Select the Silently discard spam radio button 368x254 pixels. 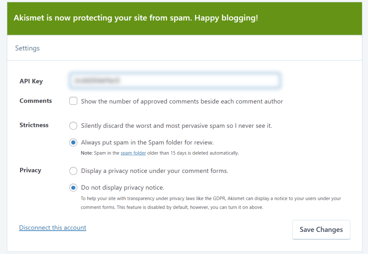click(x=73, y=126)
